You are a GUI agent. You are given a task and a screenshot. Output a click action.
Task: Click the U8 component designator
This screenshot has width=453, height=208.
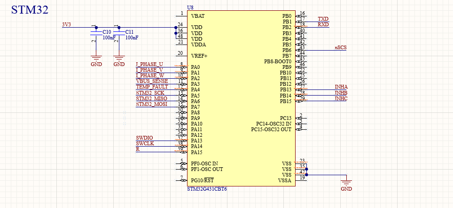(x=190, y=9)
